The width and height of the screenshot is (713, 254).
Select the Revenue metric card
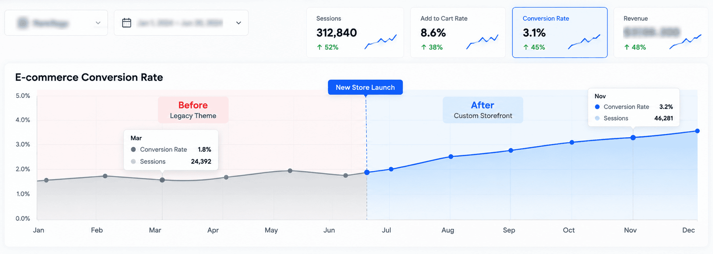click(660, 32)
